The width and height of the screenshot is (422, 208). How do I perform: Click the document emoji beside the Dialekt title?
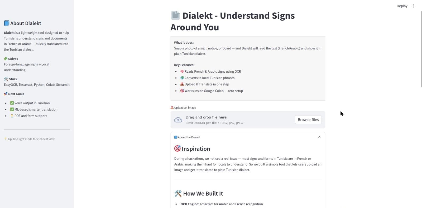[175, 16]
